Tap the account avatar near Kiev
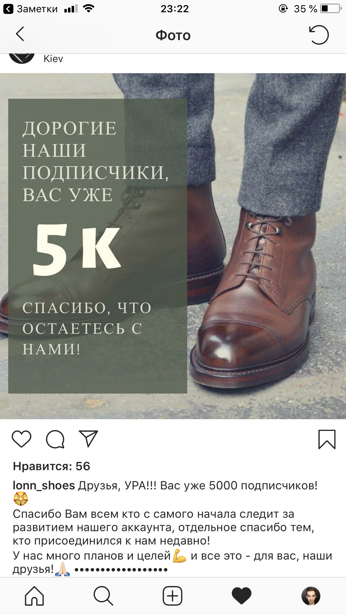The width and height of the screenshot is (346, 615). point(22,58)
